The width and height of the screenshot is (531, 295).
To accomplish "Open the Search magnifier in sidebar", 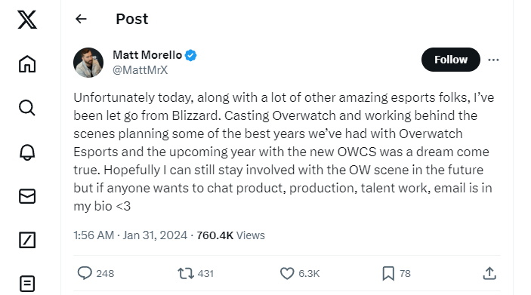I will click(27, 108).
